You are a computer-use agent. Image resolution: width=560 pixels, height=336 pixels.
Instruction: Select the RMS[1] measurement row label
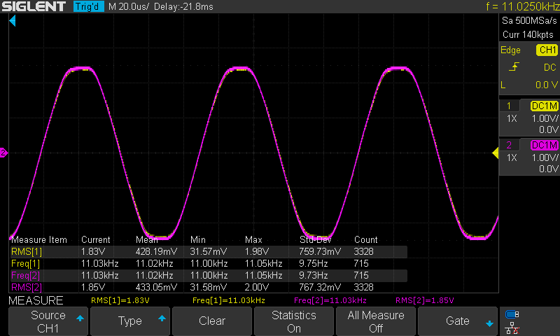pos(27,251)
